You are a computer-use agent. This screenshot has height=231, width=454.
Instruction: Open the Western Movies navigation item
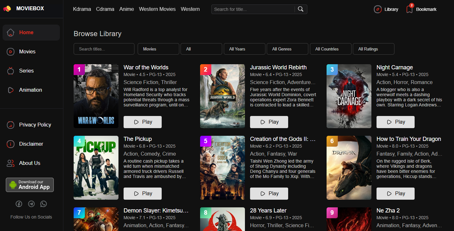point(157,9)
